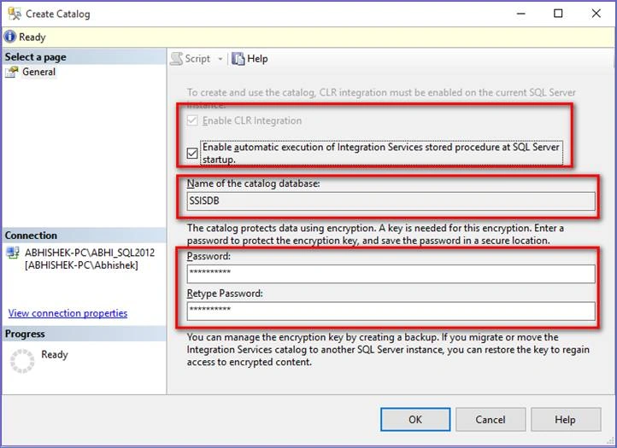This screenshot has width=617, height=448.
Task: Click the Ready status bar text
Action: (32, 37)
